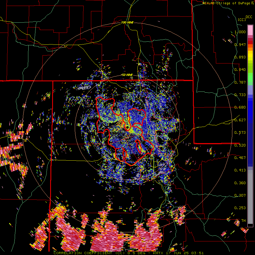Image resolution: width=255 pixels, height=255 pixels.
Task: Pick the 0.627 scale value
Action: click(240, 120)
